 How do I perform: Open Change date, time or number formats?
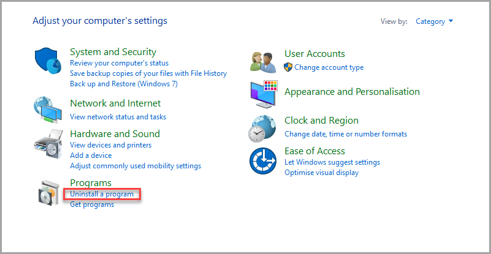(345, 134)
